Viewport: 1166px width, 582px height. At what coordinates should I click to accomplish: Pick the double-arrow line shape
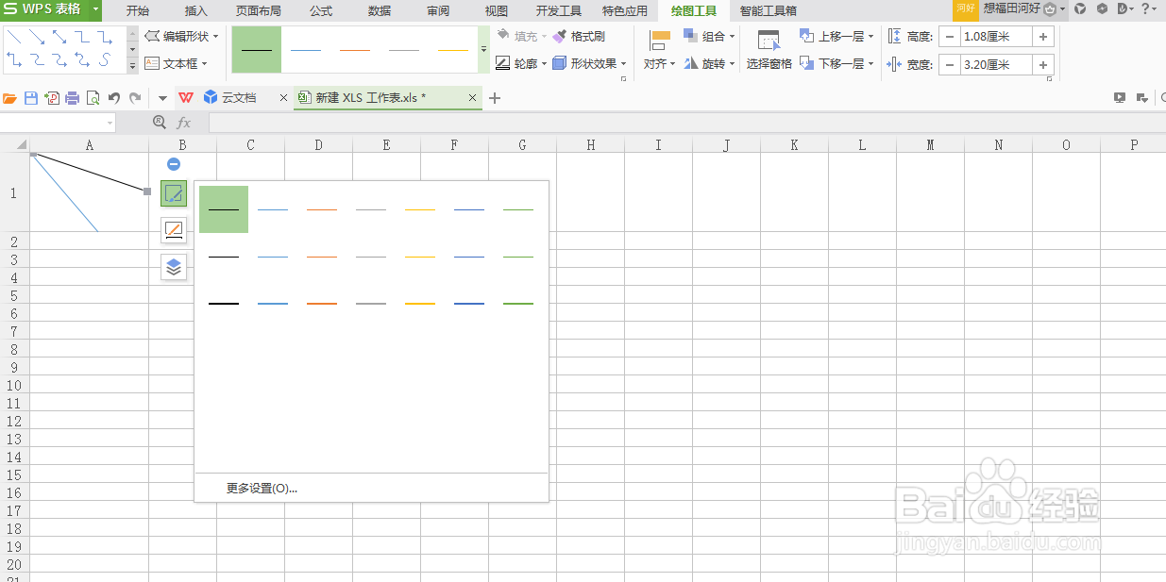pos(59,39)
